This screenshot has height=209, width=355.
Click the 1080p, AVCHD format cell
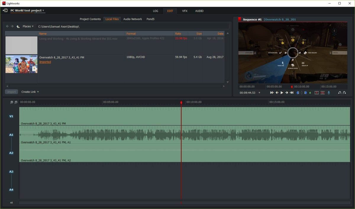pyautogui.click(x=136, y=57)
